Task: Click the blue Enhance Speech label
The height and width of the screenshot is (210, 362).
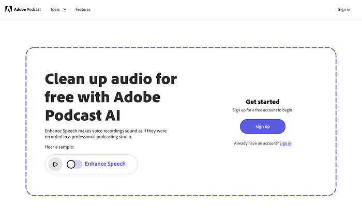Action: 105,164
